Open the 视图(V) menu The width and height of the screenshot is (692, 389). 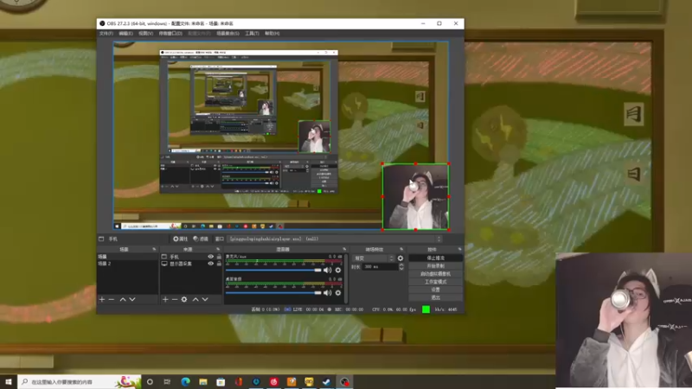(145, 34)
